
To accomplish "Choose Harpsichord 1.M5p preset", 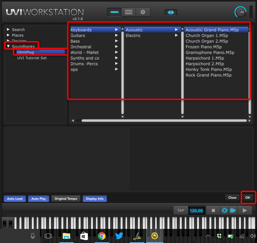I will coord(205,58).
